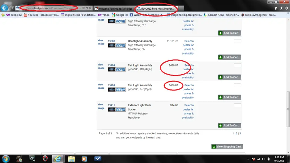Click the vertical scrollbar thumb
The image size is (290, 163).
pyautogui.click(x=288, y=109)
